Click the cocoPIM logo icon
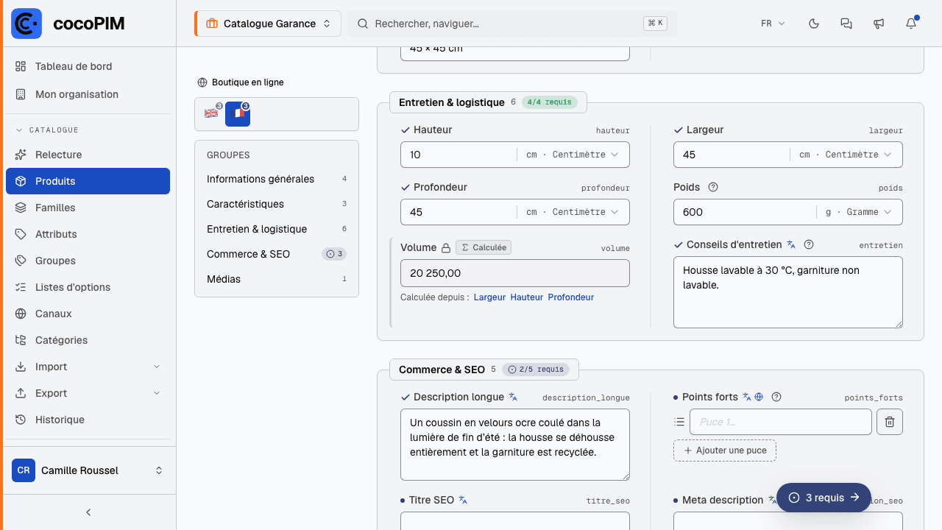 26,24
